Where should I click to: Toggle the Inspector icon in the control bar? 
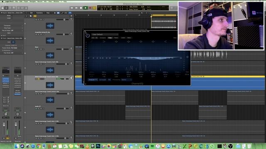tap(6, 8)
